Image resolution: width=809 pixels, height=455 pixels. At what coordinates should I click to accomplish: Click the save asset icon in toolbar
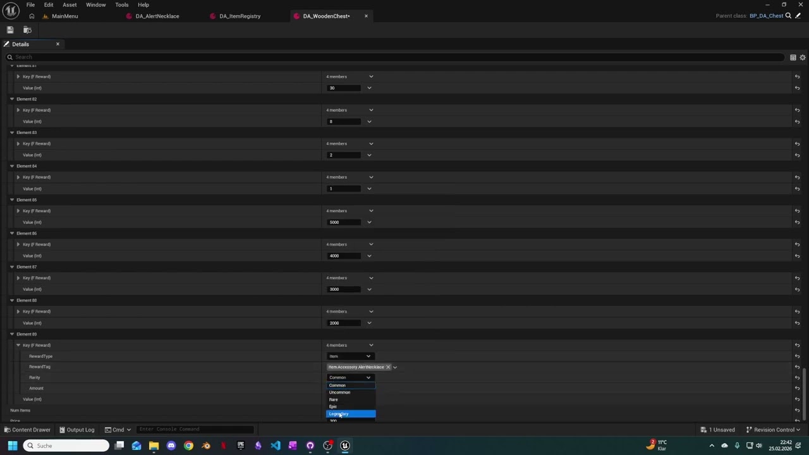(10, 30)
